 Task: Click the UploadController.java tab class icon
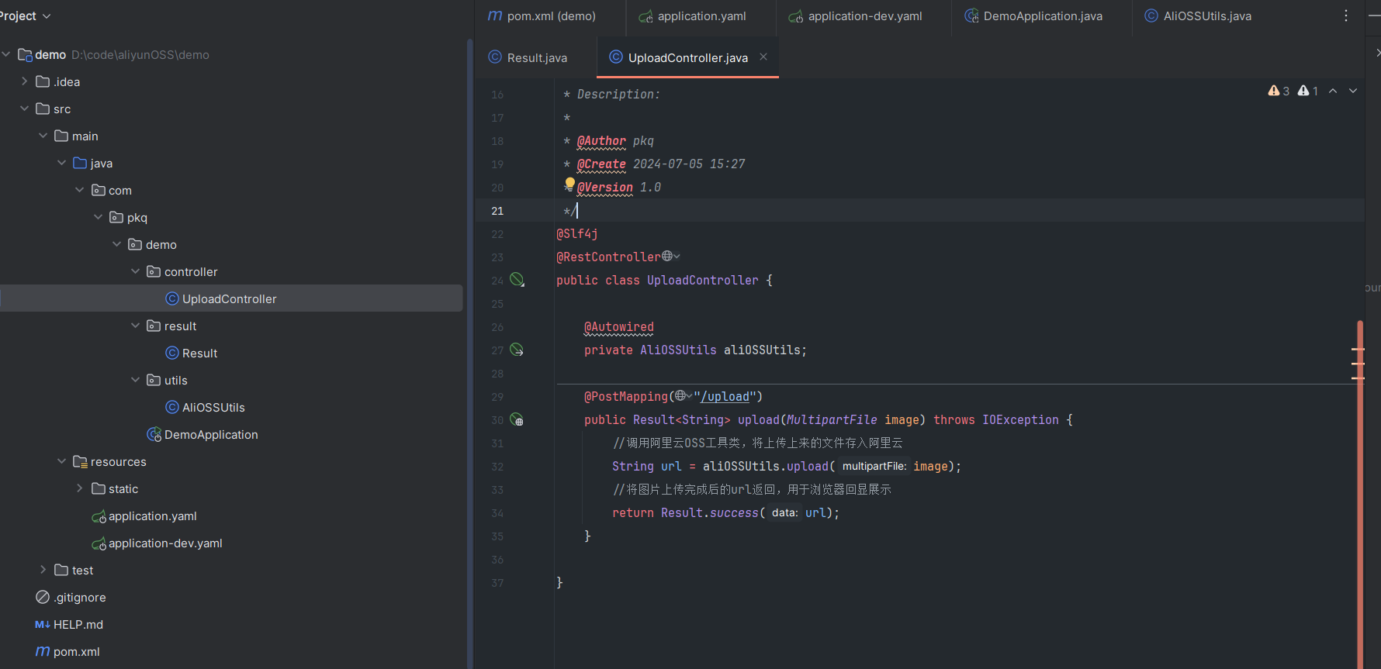(x=616, y=57)
